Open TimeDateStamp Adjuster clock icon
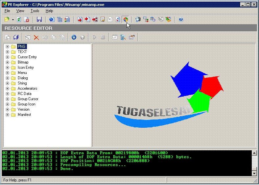The height and width of the screenshot is (185, 259). 153,19
